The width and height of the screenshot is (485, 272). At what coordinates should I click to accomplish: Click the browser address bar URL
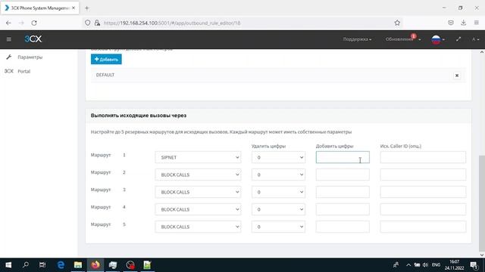pyautogui.click(x=172, y=23)
